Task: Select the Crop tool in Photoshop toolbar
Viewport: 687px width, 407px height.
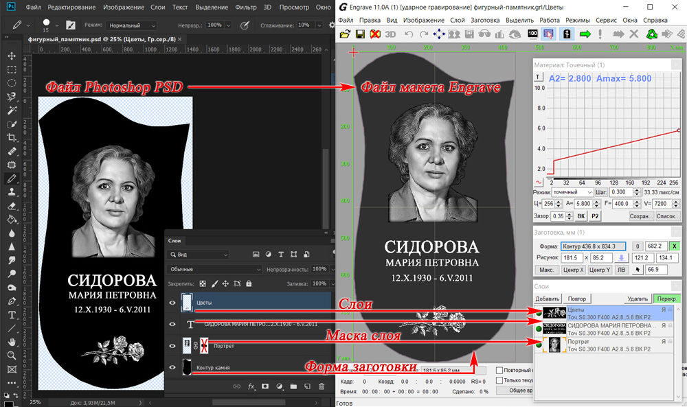Action: pos(12,138)
